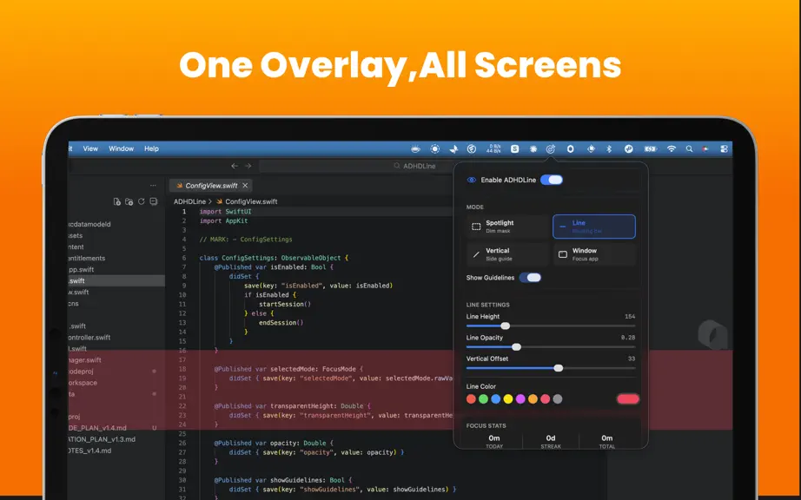The image size is (801, 500).
Task: Click the battery charging icon
Action: click(x=651, y=149)
